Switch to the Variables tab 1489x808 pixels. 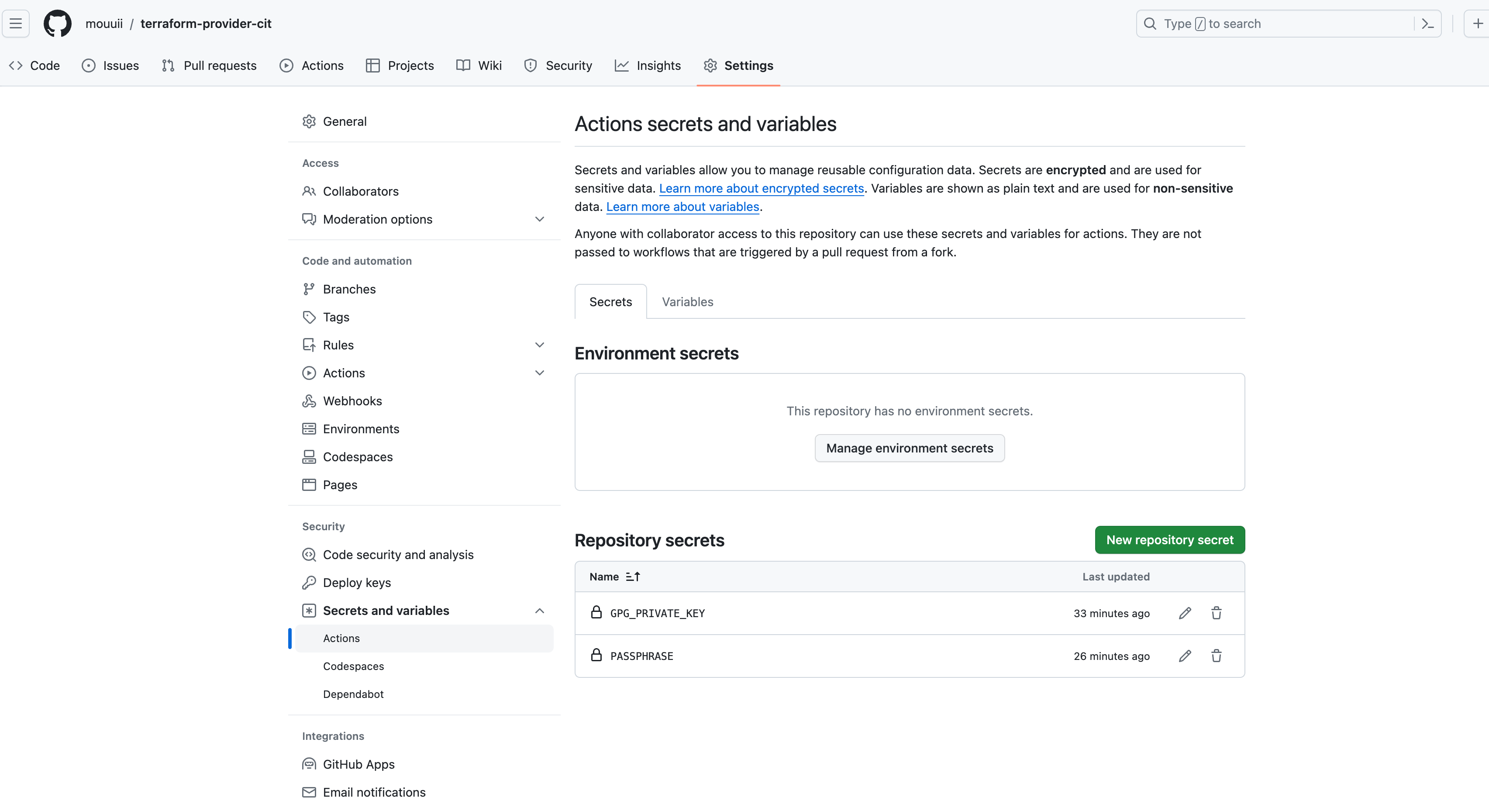click(687, 301)
